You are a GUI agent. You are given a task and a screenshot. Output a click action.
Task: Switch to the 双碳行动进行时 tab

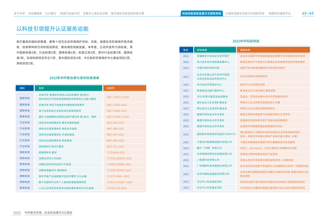click(x=69, y=13)
